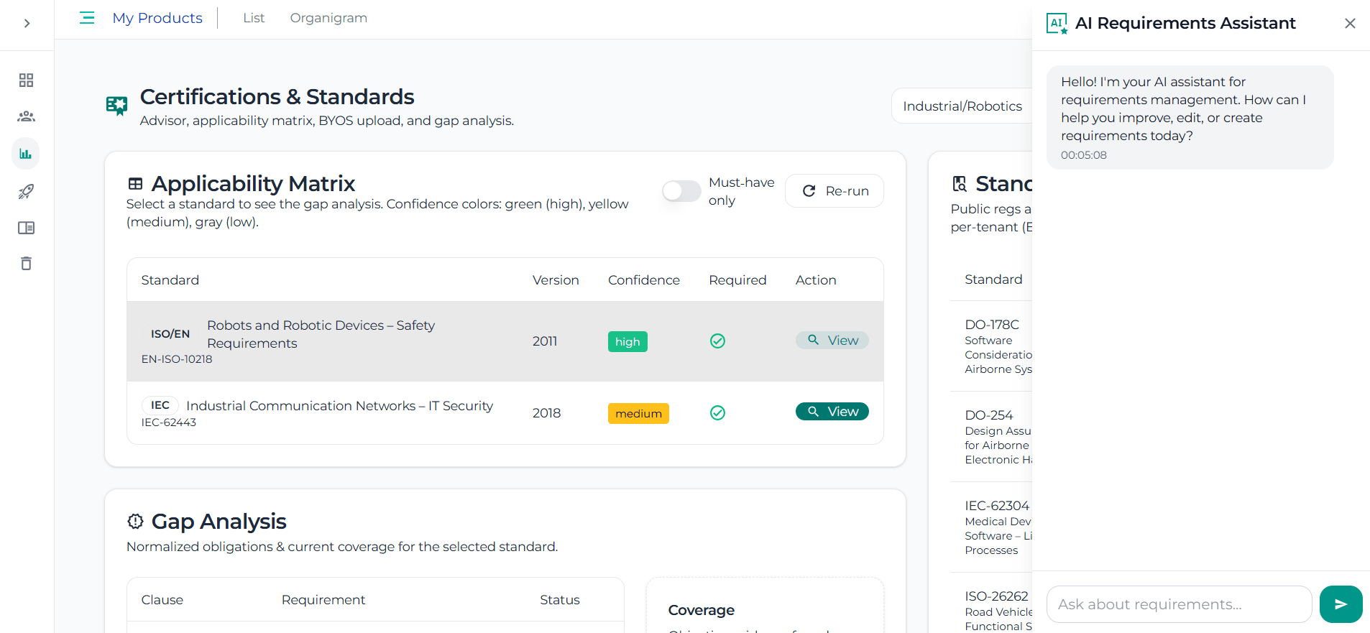Switch to the Organigram tab
Viewport: 1370px width, 633px height.
[x=328, y=18]
